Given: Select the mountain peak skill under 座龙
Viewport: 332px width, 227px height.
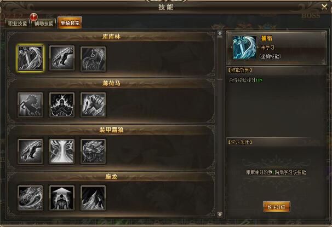Looking at the screenshot, I should coord(93,198).
